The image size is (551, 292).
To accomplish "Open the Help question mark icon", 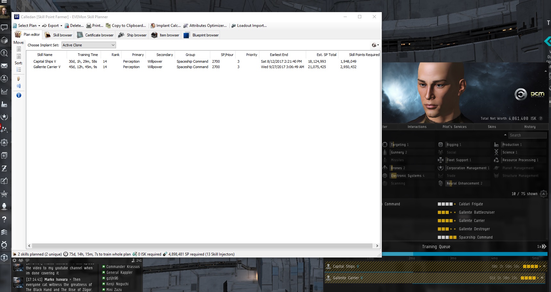I will (x=4, y=219).
